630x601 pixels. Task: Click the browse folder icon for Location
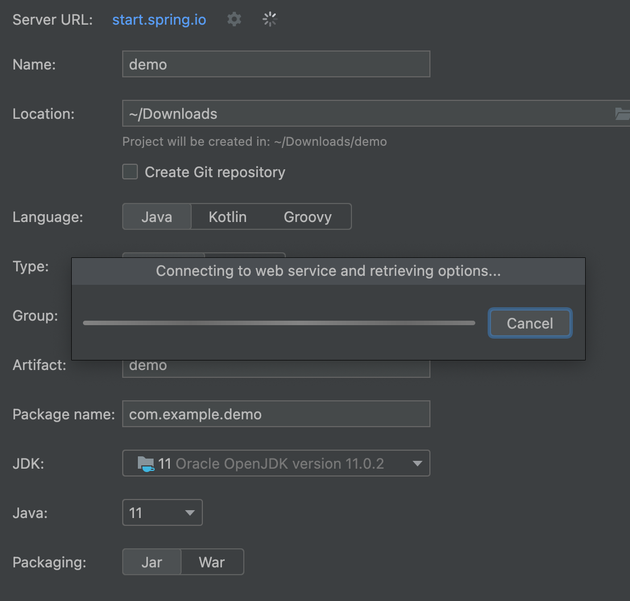pos(622,114)
